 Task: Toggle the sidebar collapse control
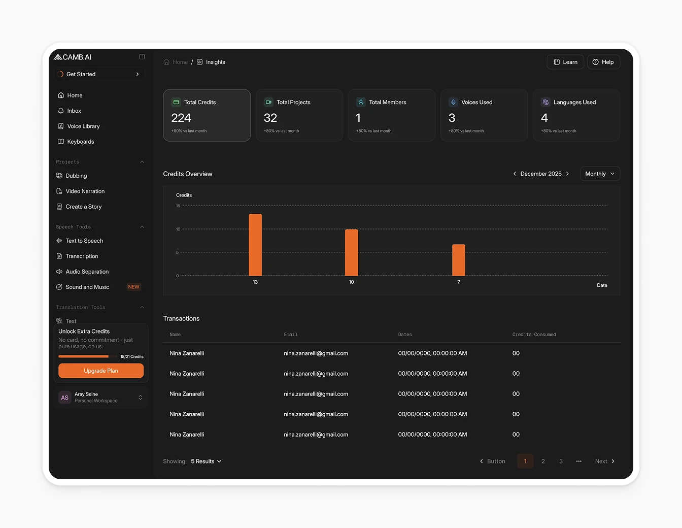[x=142, y=56]
